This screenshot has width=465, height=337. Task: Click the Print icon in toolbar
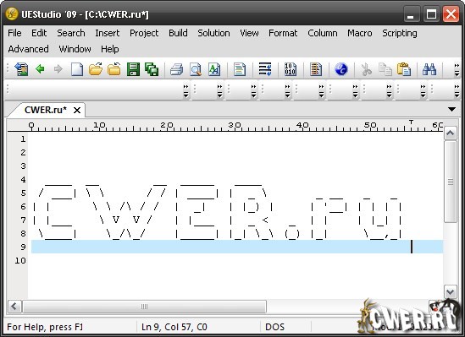pyautogui.click(x=177, y=70)
